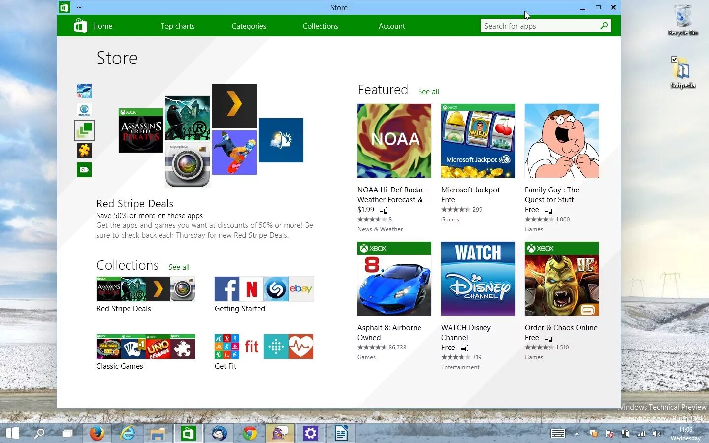The image size is (709, 443).
Task: Open the Classic Games collection banner
Action: [x=146, y=347]
